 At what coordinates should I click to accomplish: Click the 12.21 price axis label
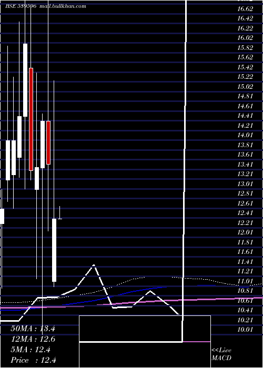click(x=246, y=223)
